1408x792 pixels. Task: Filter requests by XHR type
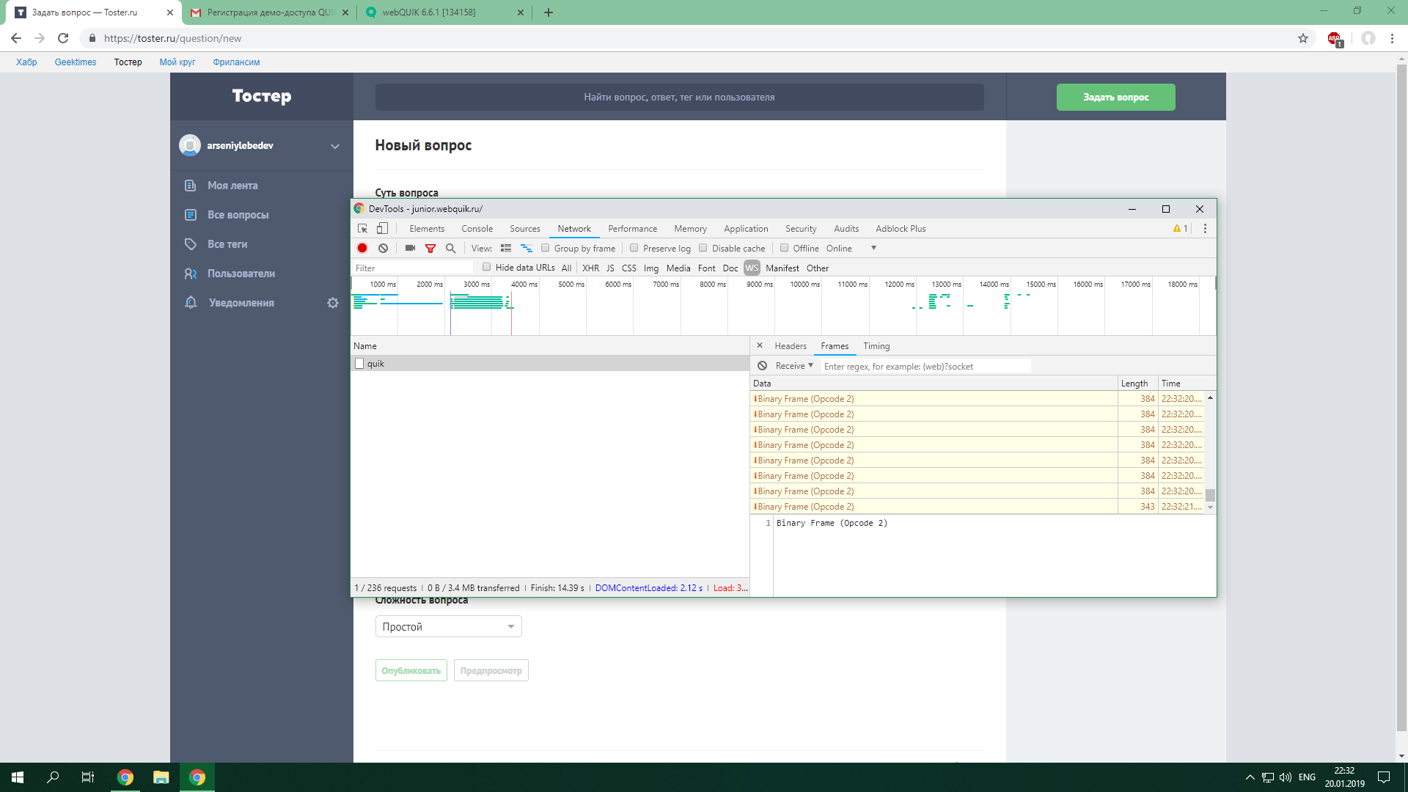pos(590,268)
